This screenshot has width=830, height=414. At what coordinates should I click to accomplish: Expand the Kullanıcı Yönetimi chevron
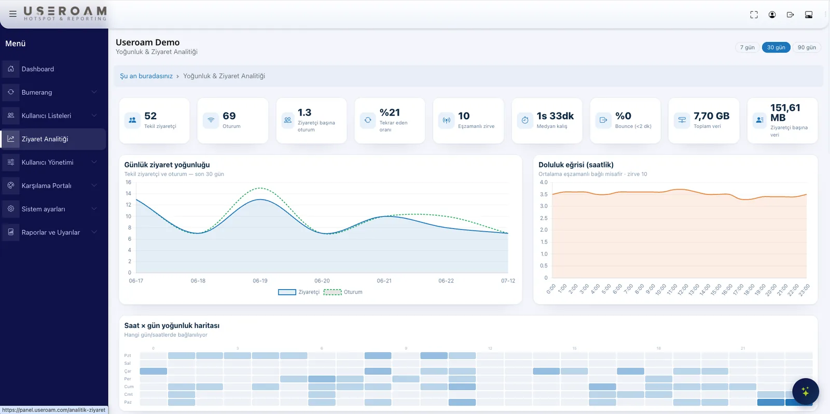(x=94, y=162)
